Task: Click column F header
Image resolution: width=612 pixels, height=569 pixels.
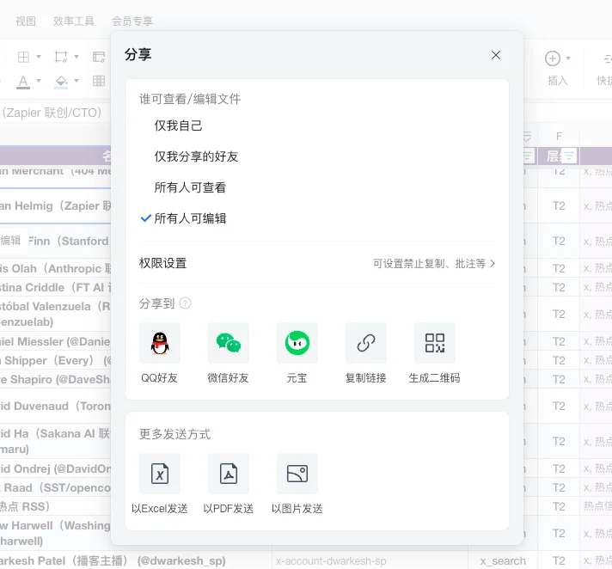Action: [559, 136]
